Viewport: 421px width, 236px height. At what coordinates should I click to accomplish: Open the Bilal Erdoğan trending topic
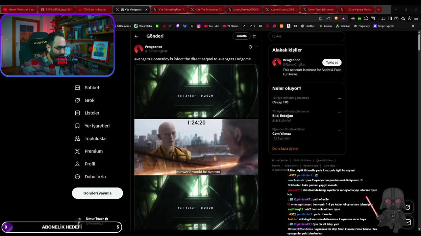283,116
